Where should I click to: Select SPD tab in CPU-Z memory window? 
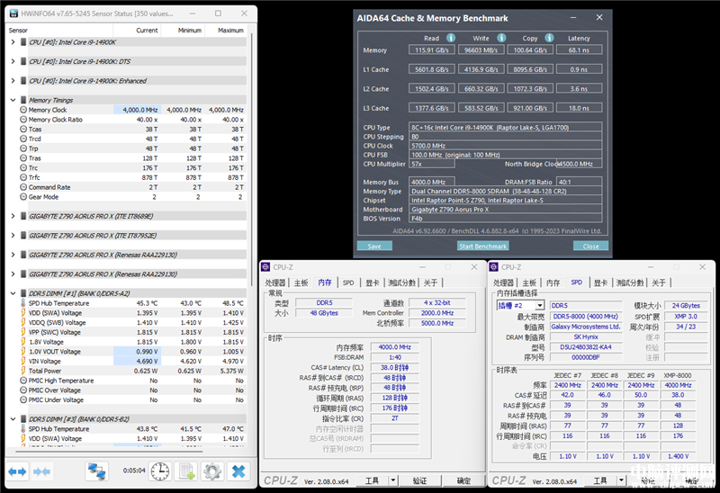pos(348,282)
